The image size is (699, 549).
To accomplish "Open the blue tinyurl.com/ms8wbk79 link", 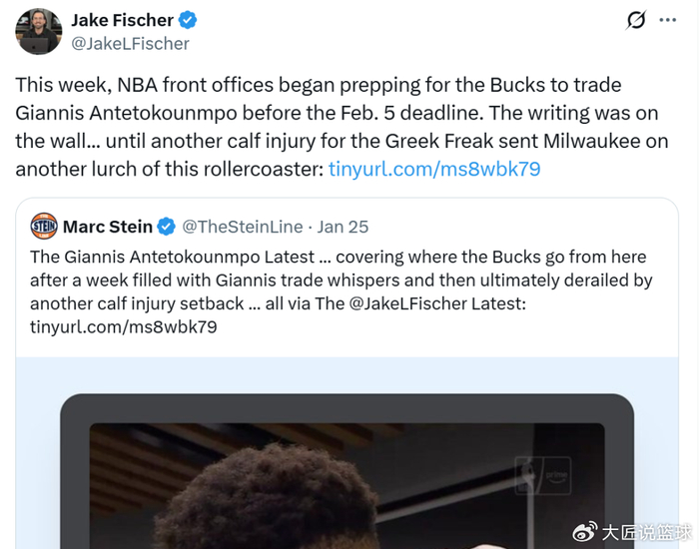I will pyautogui.click(x=434, y=169).
